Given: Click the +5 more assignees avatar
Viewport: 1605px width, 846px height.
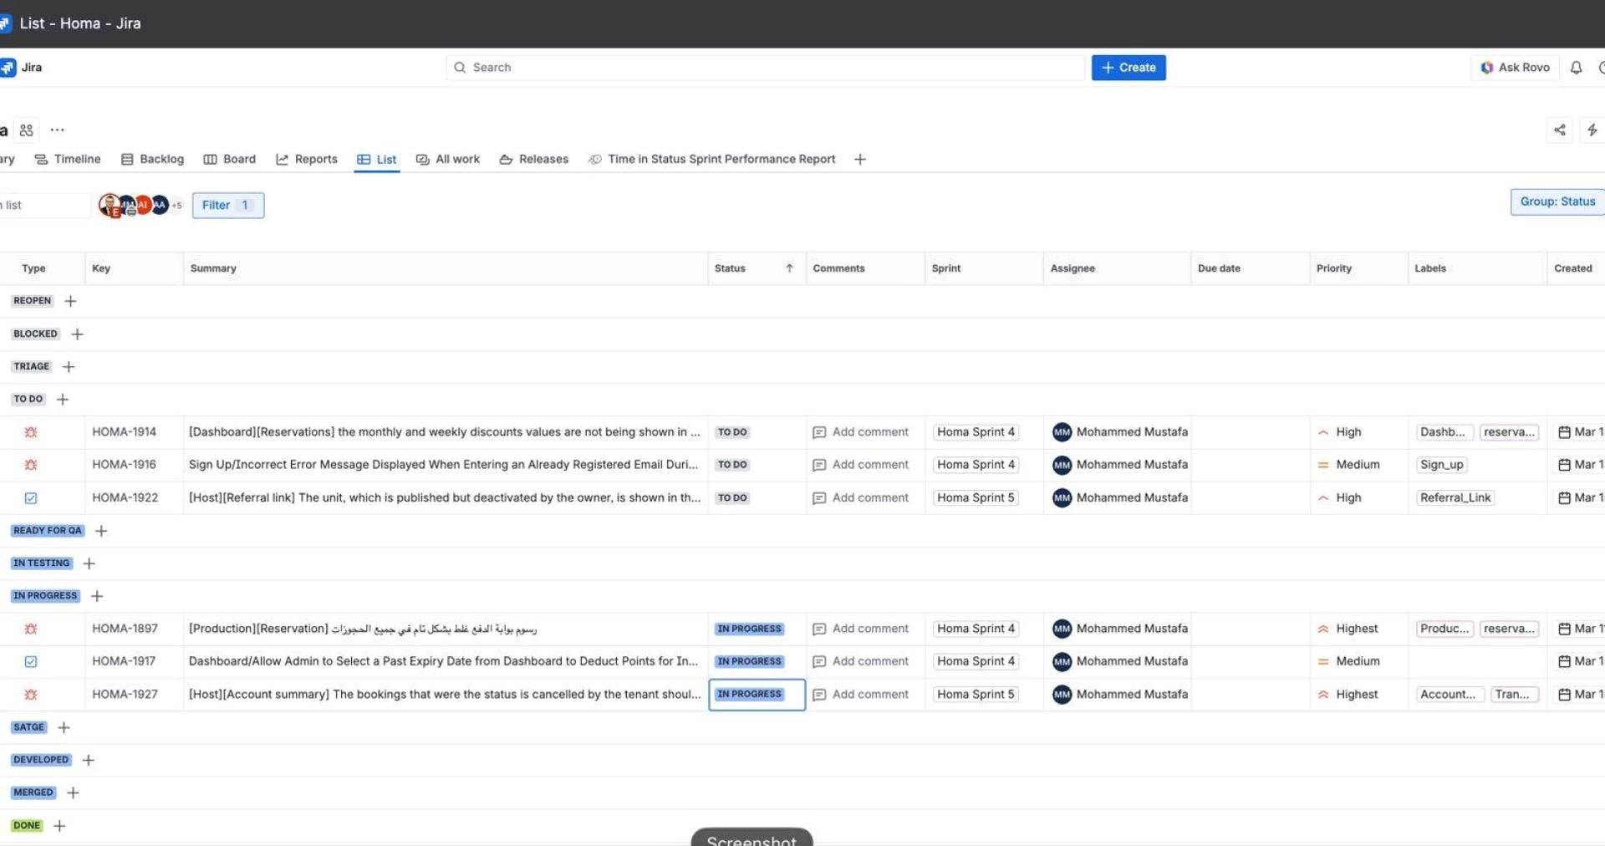Looking at the screenshot, I should [176, 205].
